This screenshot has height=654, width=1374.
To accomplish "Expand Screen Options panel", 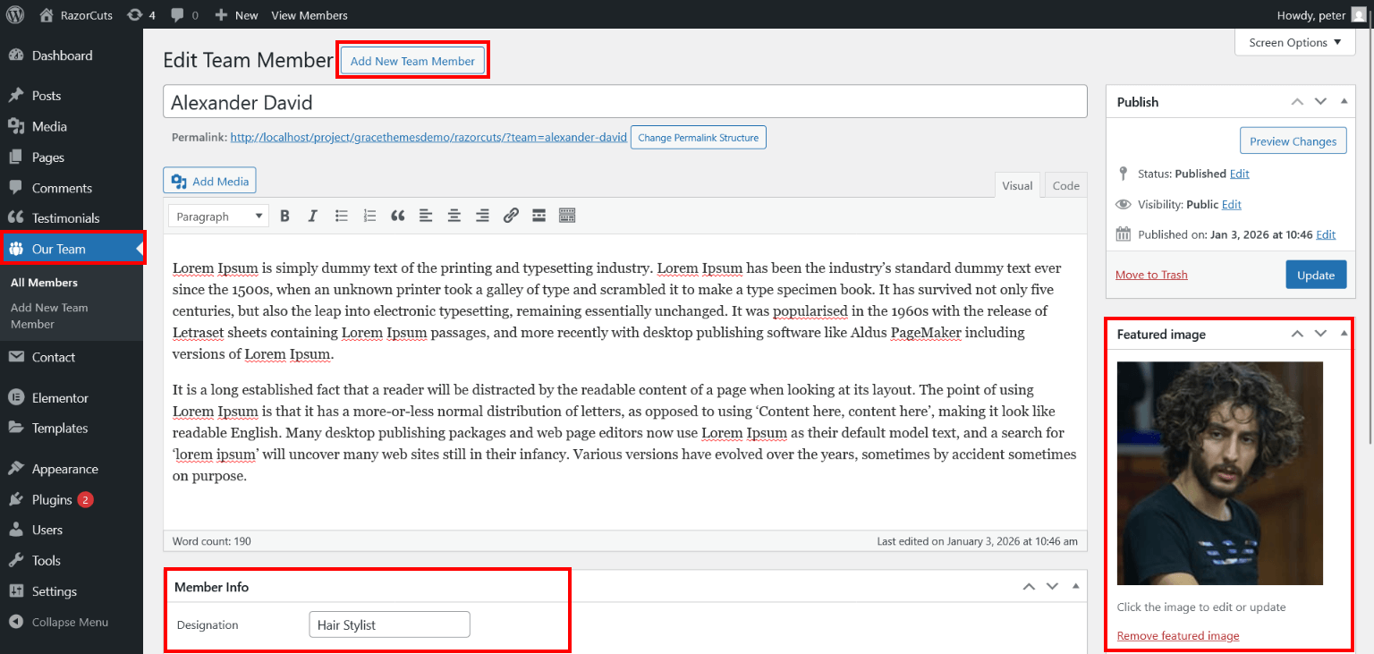I will 1294,42.
